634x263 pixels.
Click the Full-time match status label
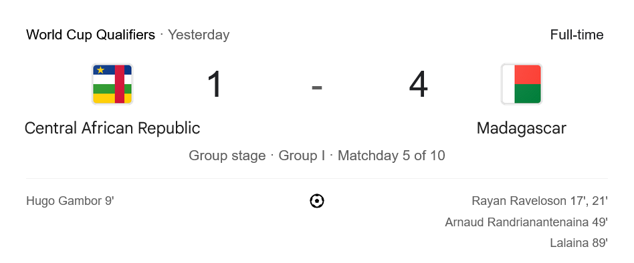pos(576,35)
